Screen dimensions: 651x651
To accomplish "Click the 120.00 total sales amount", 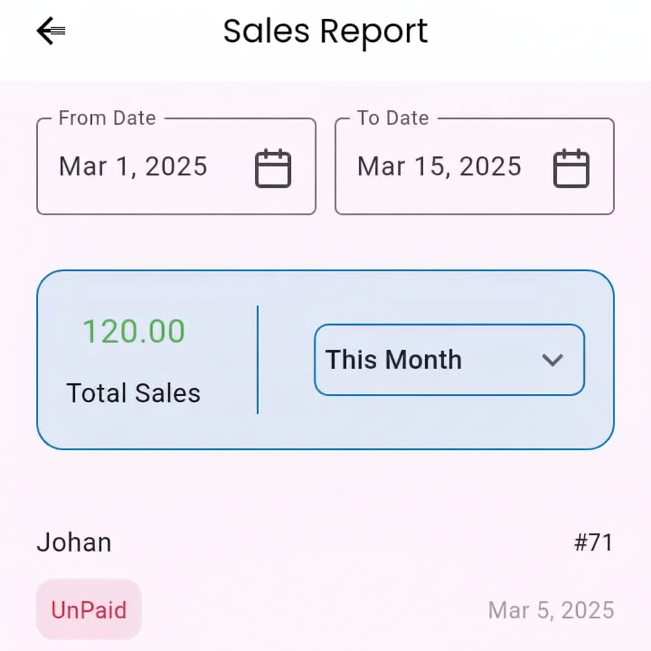I will pyautogui.click(x=134, y=332).
